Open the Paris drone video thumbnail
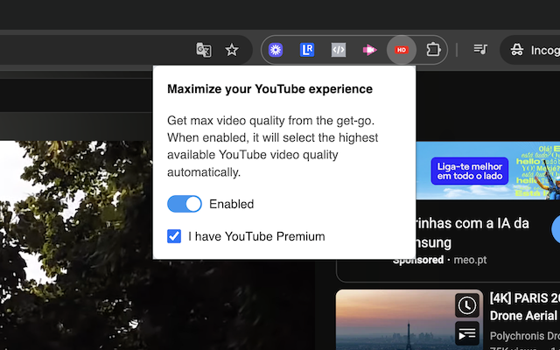Image resolution: width=560 pixels, height=350 pixels. (409, 319)
